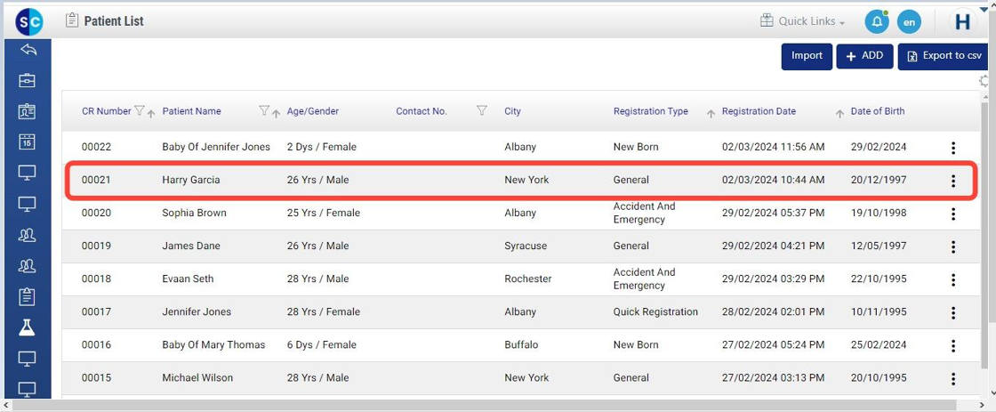Click the back arrow sidebar icon
996x412 pixels.
pos(27,50)
